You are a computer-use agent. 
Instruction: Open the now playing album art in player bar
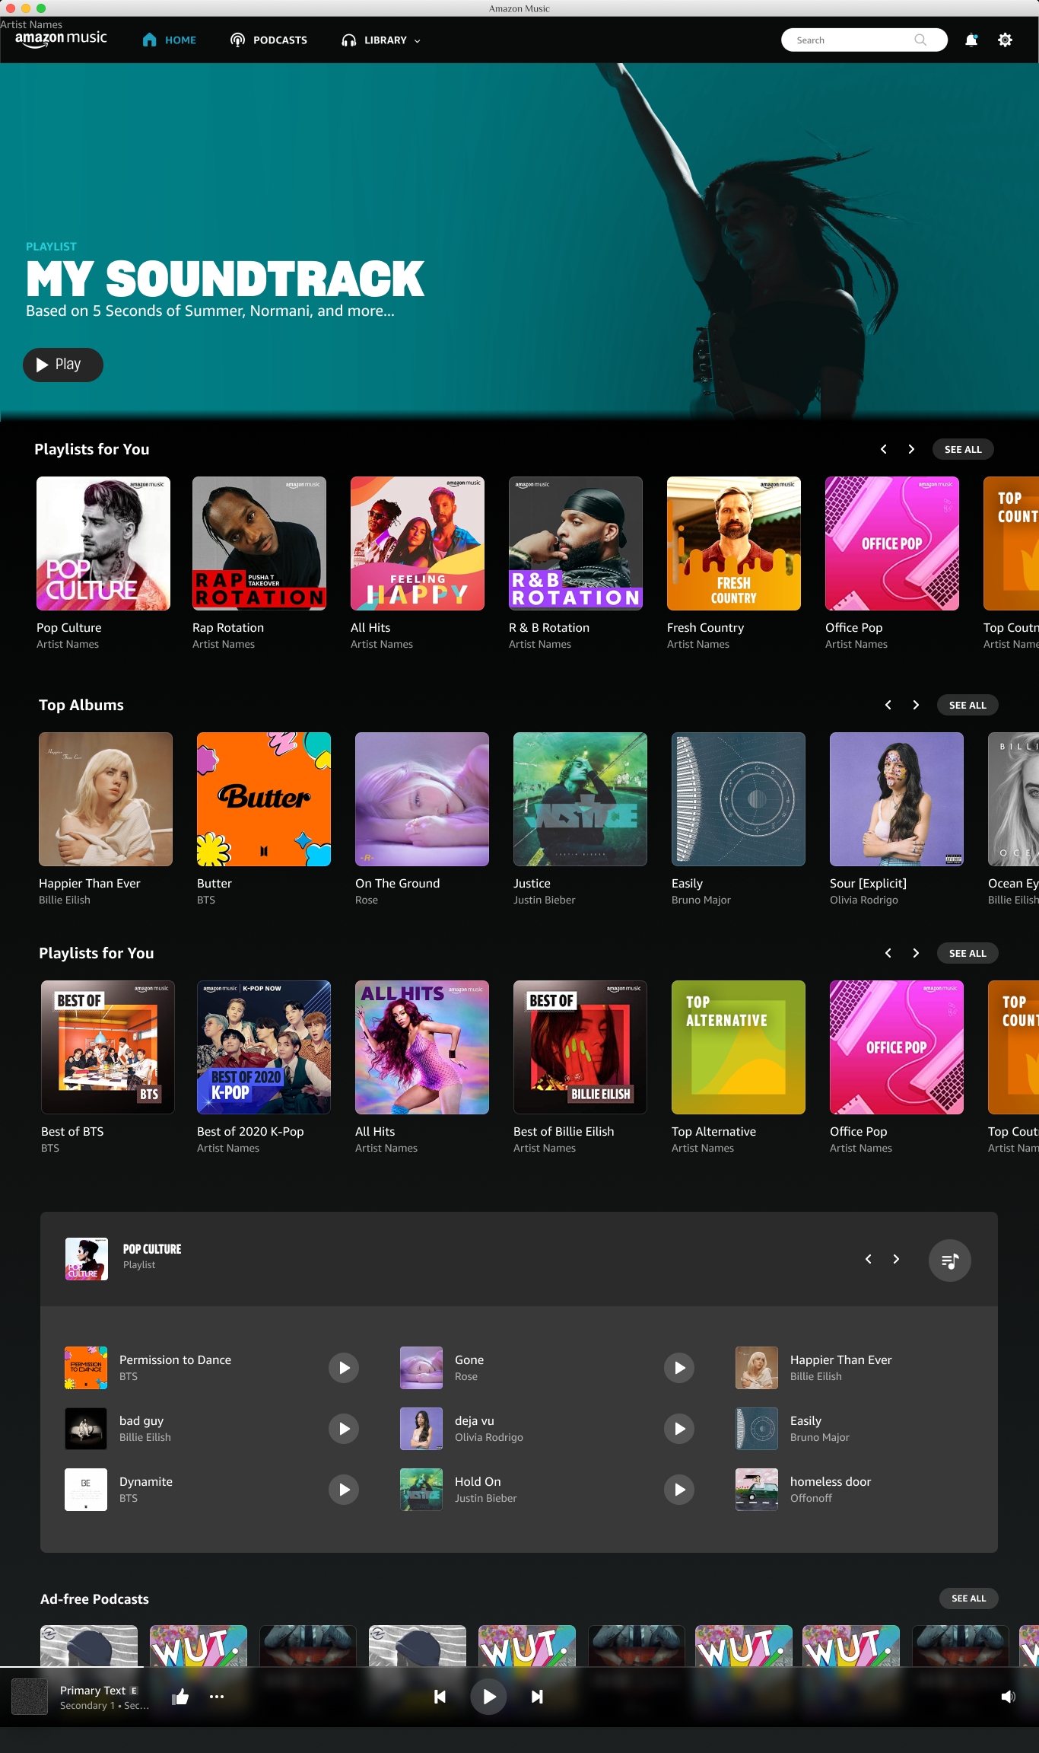click(30, 1697)
